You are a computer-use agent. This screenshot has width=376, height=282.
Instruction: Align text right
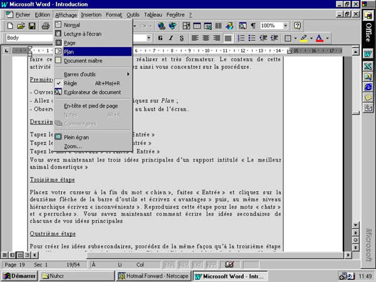(x=217, y=38)
